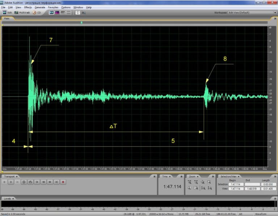Click the green marker in navigation bar
Image resolution: width=278 pixels, height=216 pixels.
81,22
